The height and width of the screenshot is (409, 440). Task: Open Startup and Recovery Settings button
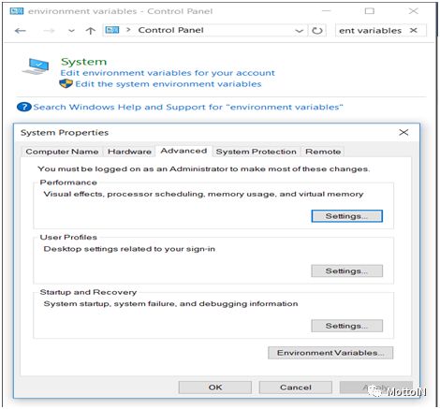click(x=346, y=326)
